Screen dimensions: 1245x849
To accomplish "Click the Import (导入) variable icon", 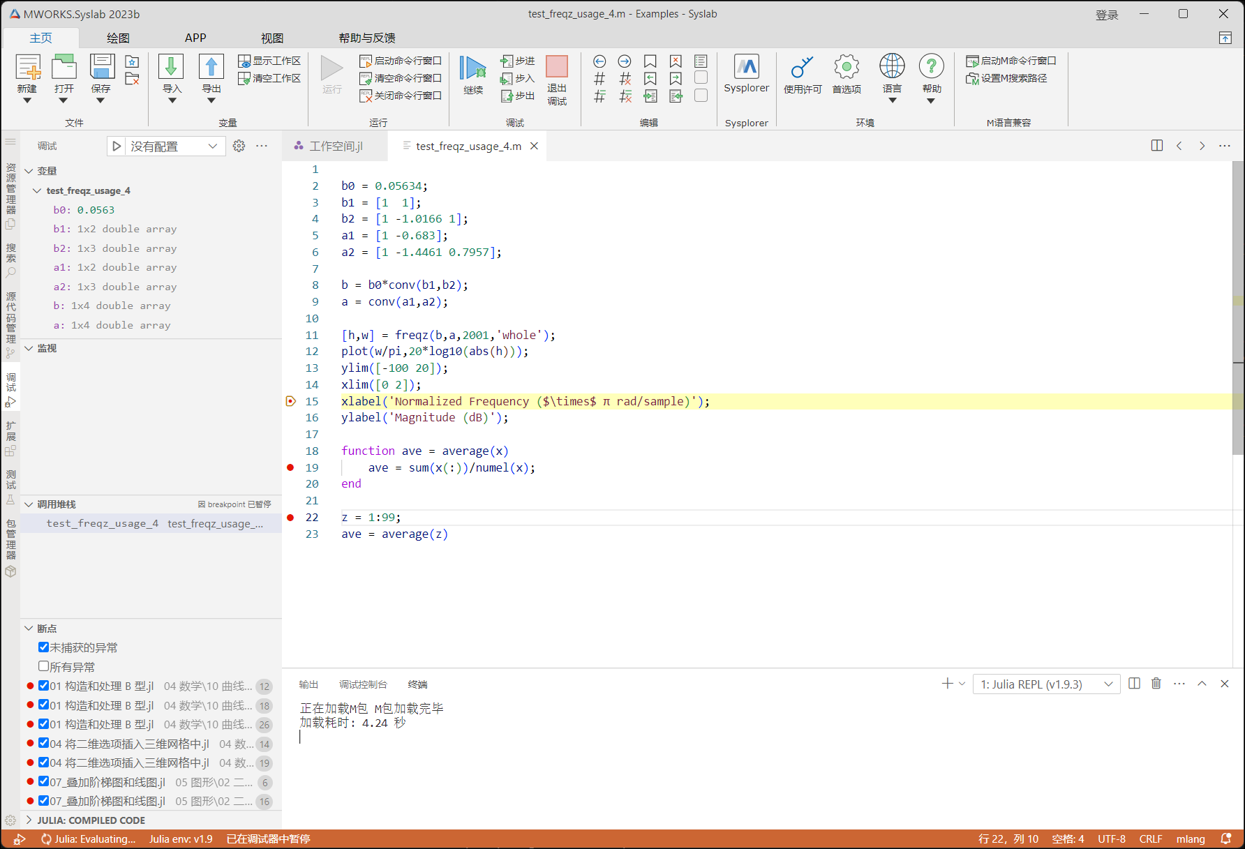I will tap(172, 68).
